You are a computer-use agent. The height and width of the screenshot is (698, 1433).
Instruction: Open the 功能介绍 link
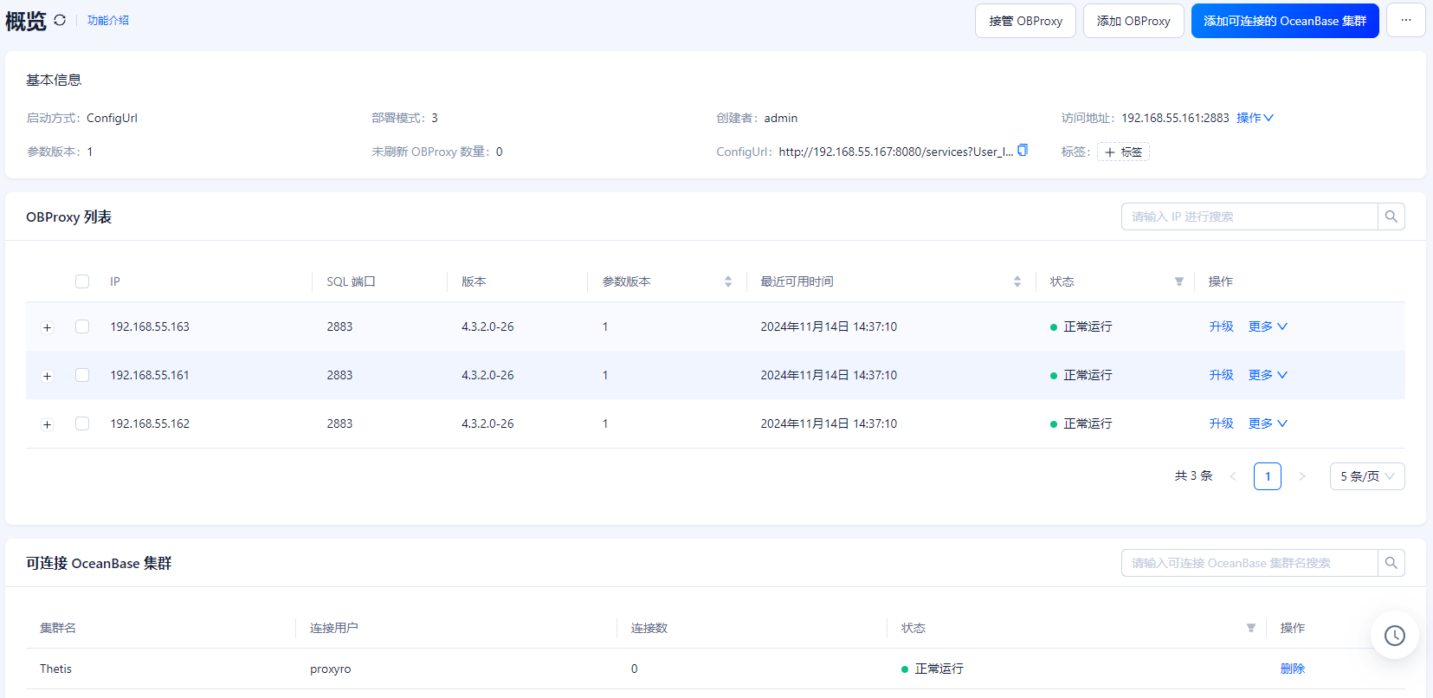(108, 20)
